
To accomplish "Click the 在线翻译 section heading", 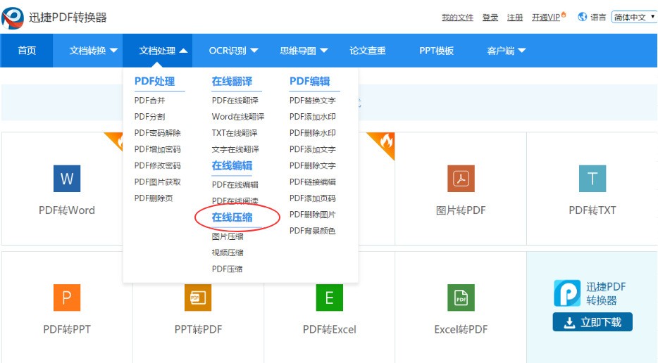I will (x=232, y=82).
